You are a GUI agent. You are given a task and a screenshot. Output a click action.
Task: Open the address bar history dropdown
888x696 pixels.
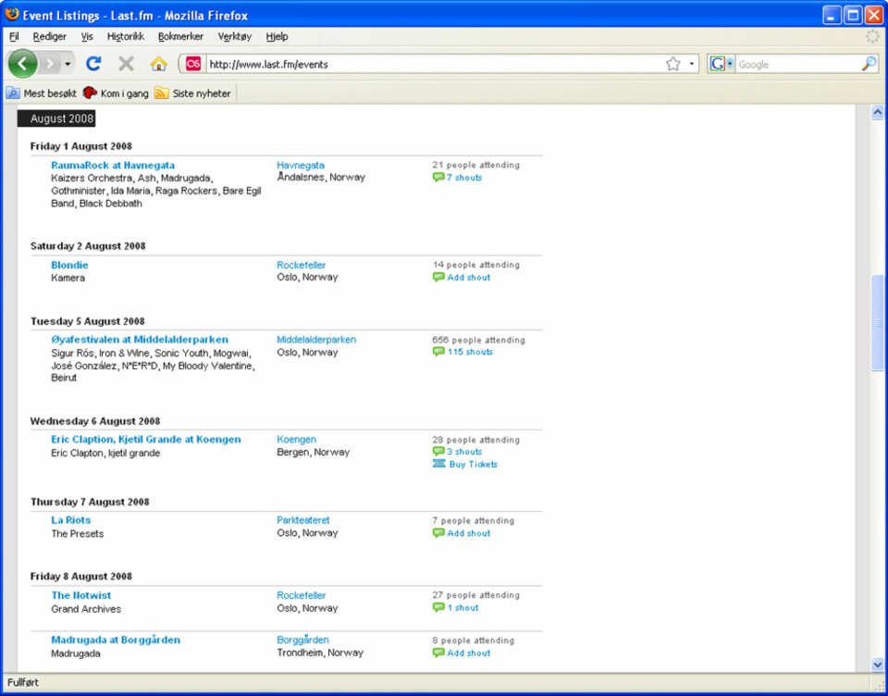tap(692, 64)
